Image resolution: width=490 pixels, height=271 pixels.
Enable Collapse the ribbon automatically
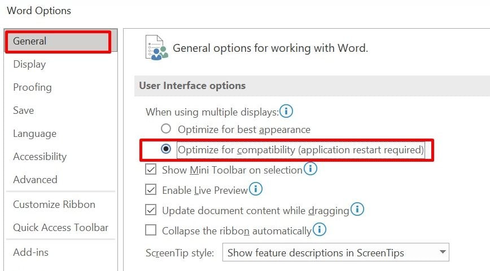(151, 230)
